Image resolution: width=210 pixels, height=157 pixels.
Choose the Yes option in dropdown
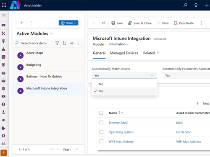(124, 91)
